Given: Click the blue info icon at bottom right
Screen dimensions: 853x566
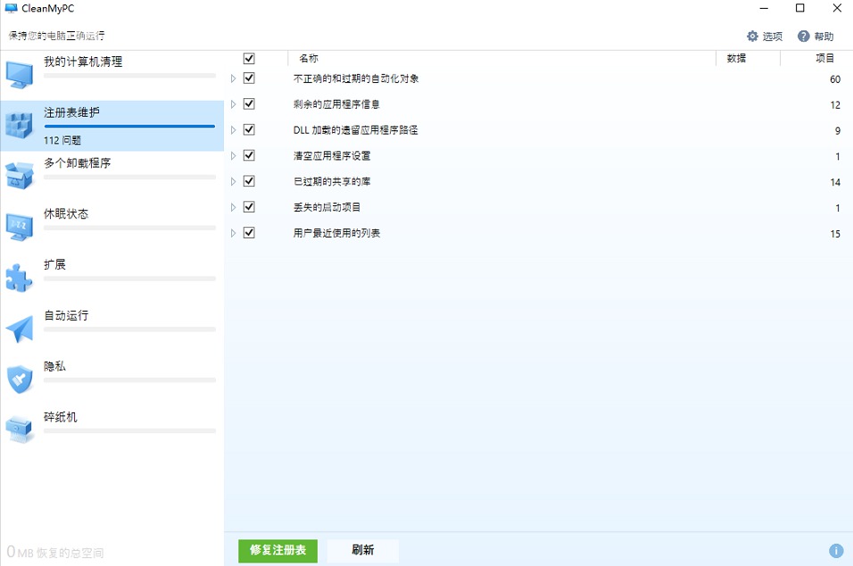Looking at the screenshot, I should [x=836, y=551].
